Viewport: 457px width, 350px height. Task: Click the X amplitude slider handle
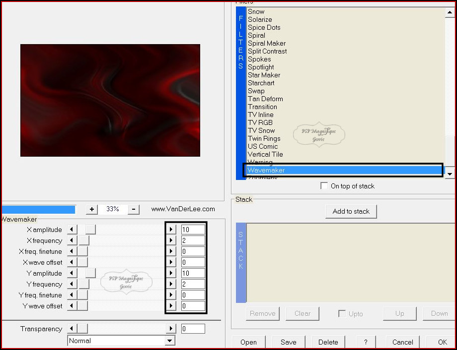90,230
